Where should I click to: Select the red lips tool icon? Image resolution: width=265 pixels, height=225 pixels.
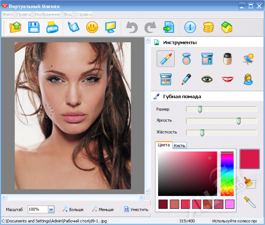(227, 79)
